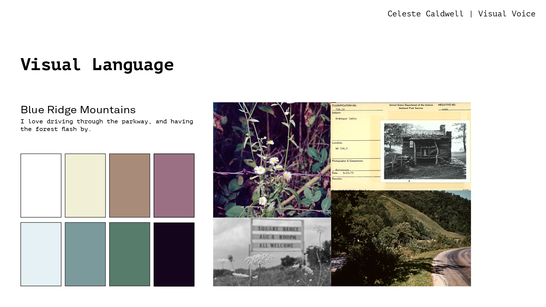This screenshot has height=307, width=546.
Task: Click the black-and-white cabin photograph
Action: [425, 151]
